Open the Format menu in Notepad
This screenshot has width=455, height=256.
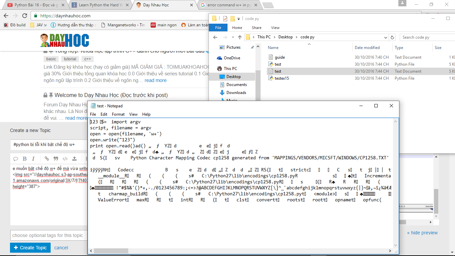tap(118, 114)
